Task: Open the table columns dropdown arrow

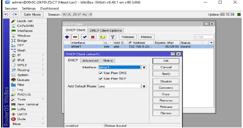Action: pyautogui.click(x=212, y=43)
